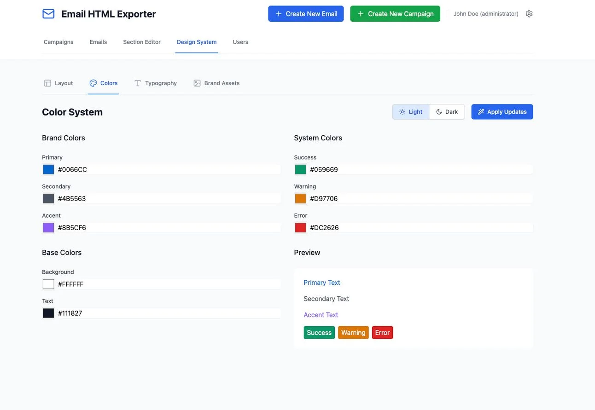Edit the Success hex field #059669
Screen dimensions: 595x410
pyautogui.click(x=420, y=170)
